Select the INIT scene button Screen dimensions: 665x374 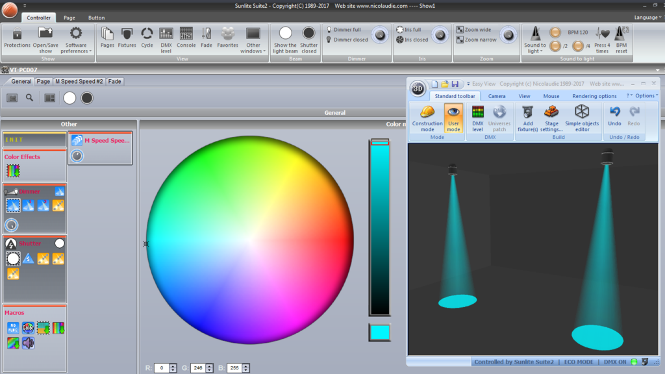tap(34, 140)
